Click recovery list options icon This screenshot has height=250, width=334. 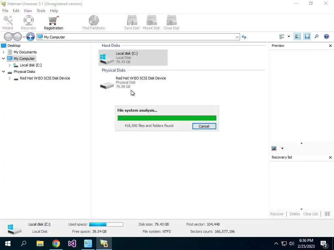pyautogui.click(x=327, y=214)
